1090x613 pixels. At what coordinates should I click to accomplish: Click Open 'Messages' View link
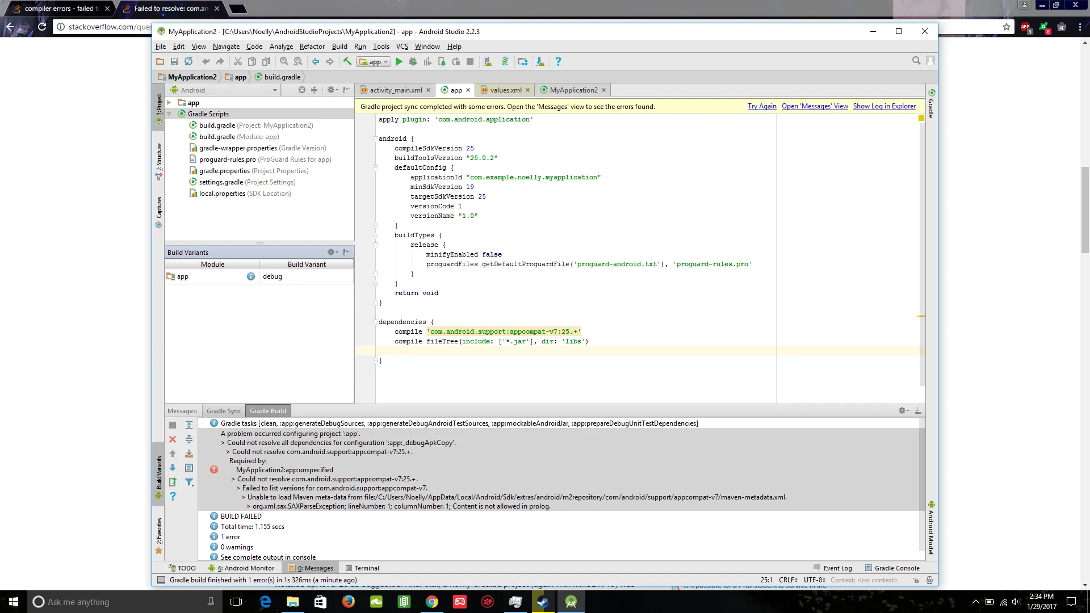[x=814, y=106]
